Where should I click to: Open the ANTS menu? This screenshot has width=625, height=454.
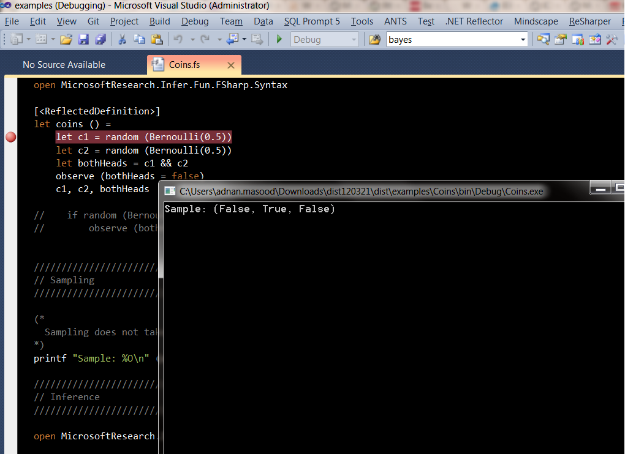395,21
